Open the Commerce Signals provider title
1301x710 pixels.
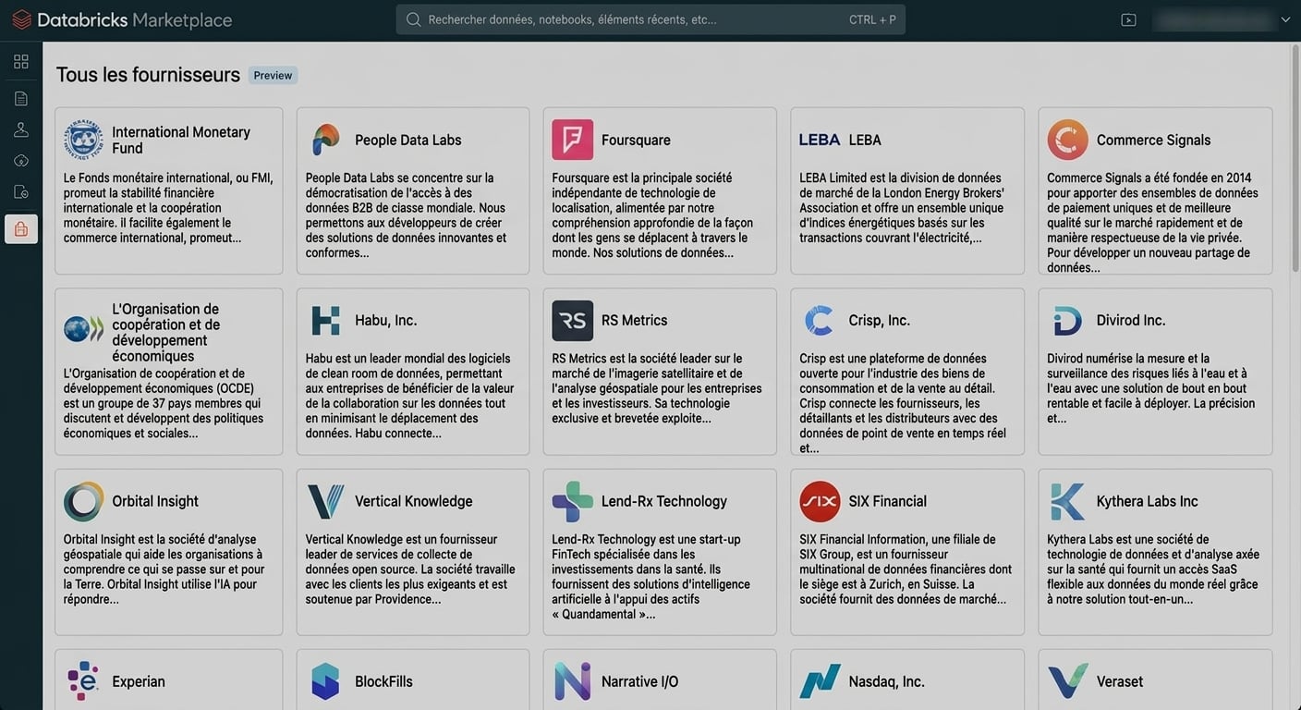[x=1153, y=140]
